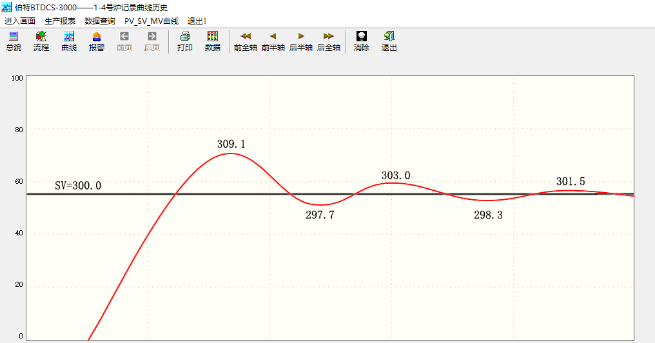Open the 生产报表 menu
The image size is (655, 343).
(x=60, y=21)
